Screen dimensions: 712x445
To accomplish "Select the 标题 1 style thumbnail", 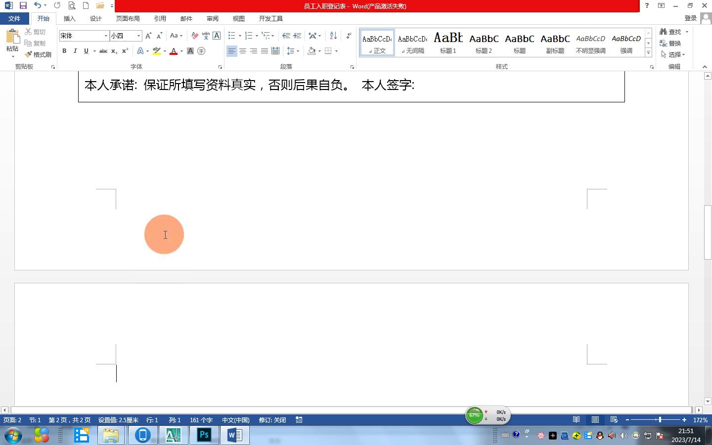I will point(448,43).
